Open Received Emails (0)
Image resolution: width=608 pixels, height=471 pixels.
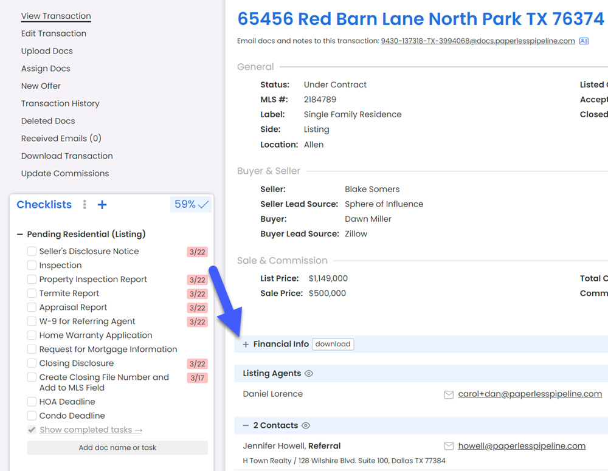point(61,139)
